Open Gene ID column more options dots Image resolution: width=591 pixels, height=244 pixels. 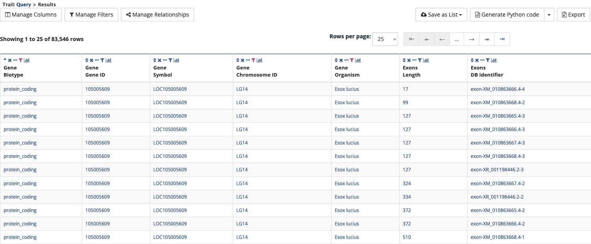tap(97, 60)
